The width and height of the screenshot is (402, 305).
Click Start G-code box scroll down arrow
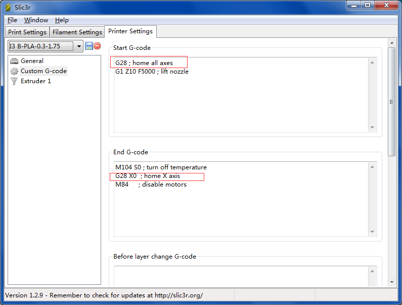coord(372,128)
